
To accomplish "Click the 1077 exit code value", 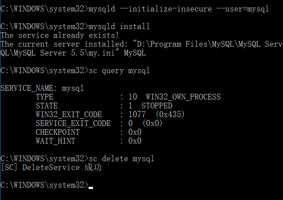I will 137,115.
